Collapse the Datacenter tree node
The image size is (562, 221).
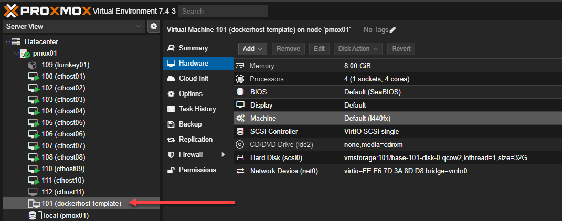click(8, 41)
